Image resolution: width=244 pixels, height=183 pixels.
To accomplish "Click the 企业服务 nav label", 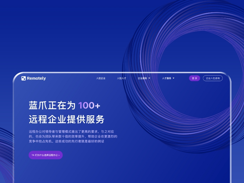I will [142, 78].
